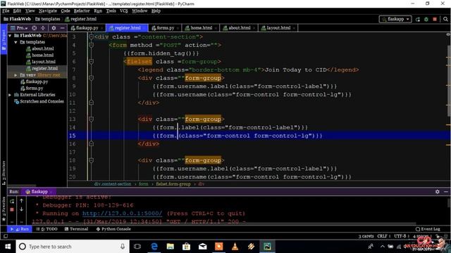Screen dimensions: 451x253
Task: Click the Windows Start button
Action: [8, 247]
